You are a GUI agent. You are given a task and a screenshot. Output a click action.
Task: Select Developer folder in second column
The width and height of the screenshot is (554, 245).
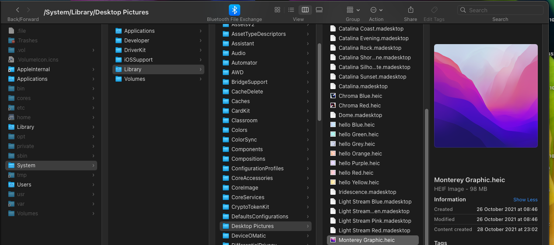[x=158, y=41]
